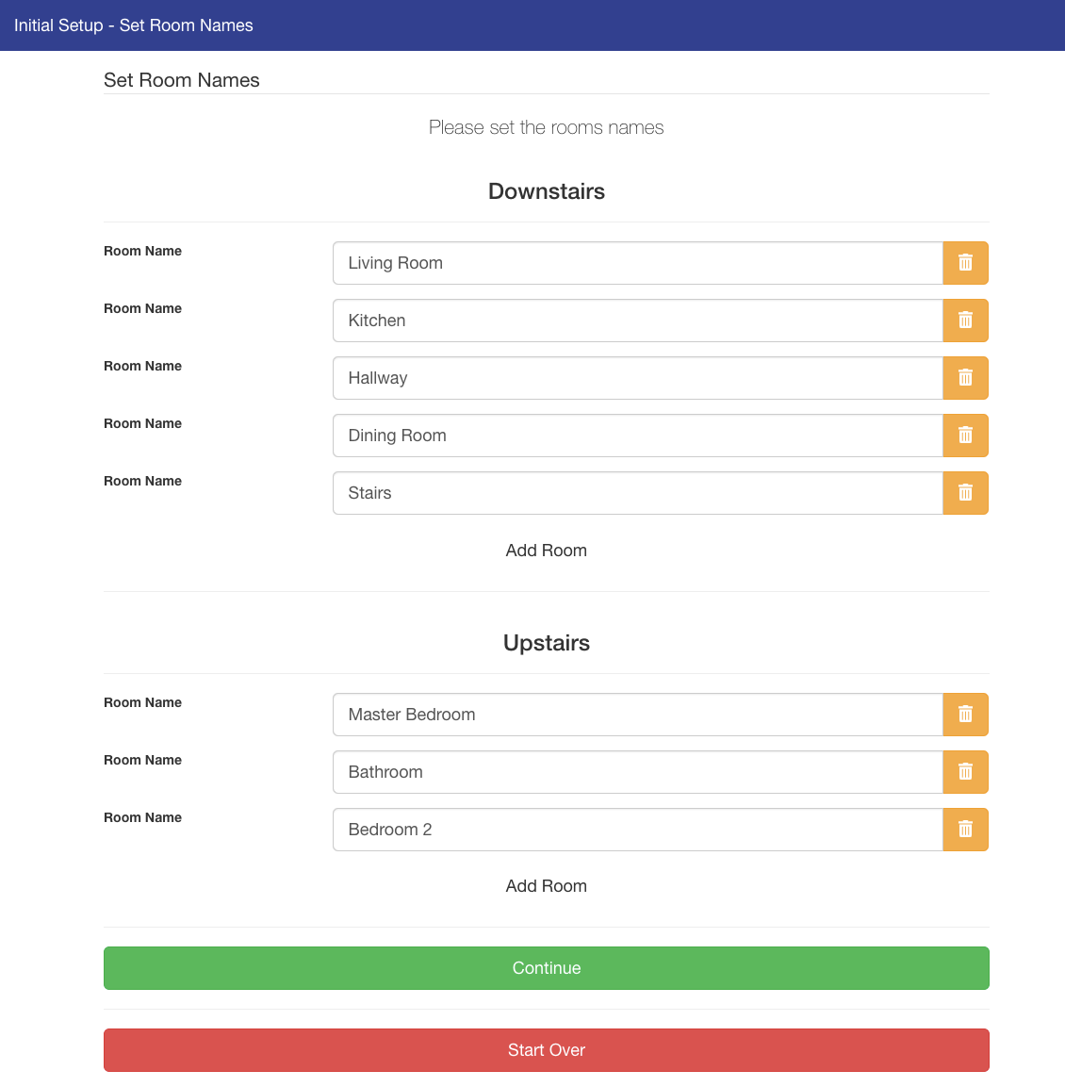Add Room under the Upstairs section

[547, 886]
